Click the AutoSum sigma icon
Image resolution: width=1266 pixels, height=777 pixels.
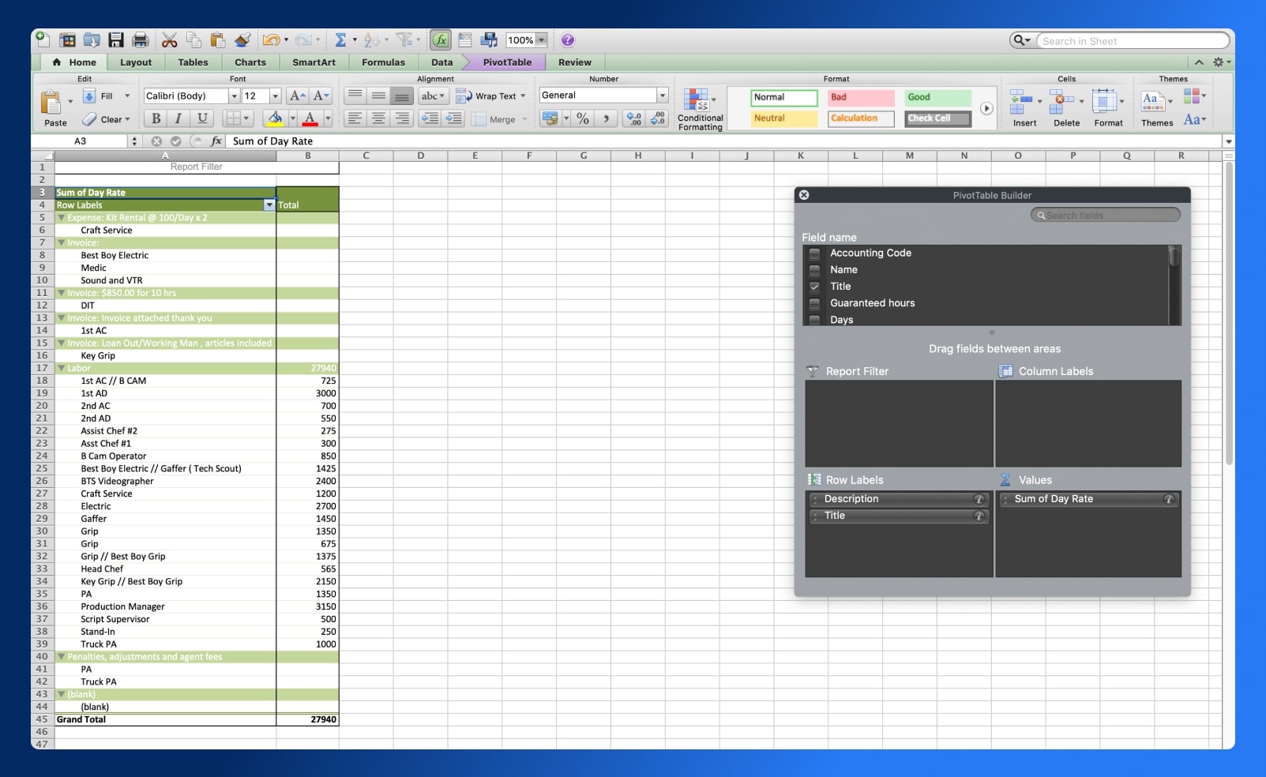coord(340,40)
